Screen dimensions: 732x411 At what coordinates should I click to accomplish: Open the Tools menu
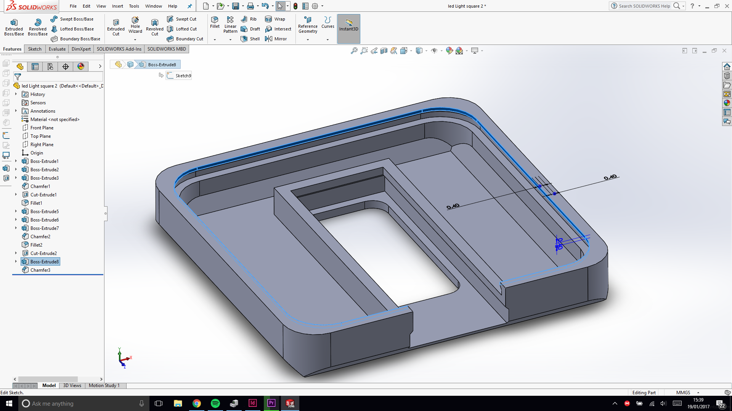[x=134, y=6]
